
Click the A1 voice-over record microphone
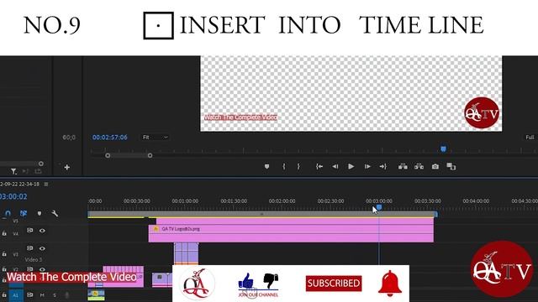[67, 294]
